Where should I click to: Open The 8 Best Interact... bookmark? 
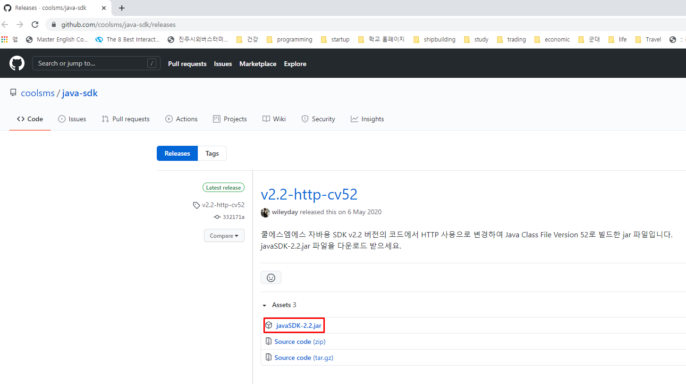127,39
